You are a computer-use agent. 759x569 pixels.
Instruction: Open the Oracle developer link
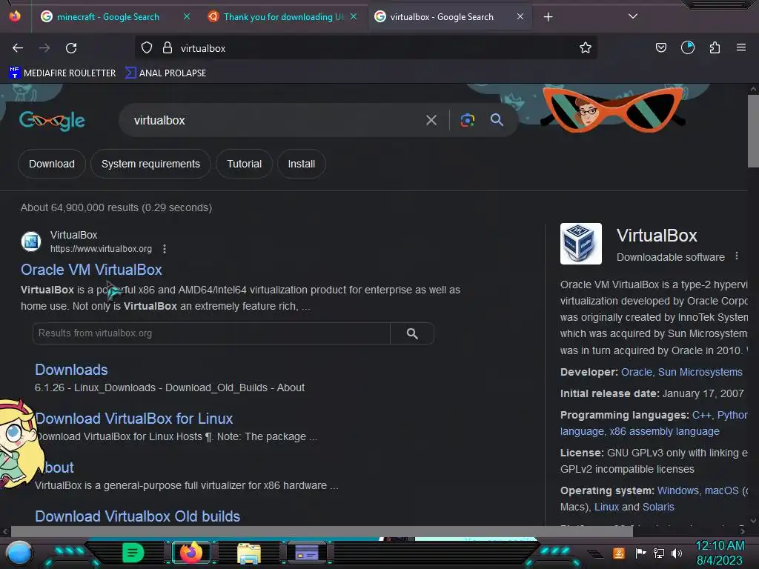[x=636, y=372]
